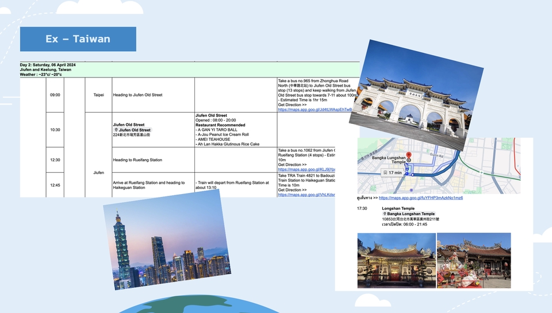Open the Jiufen Old Street bus directions link
The image size is (552, 313).
(315, 110)
